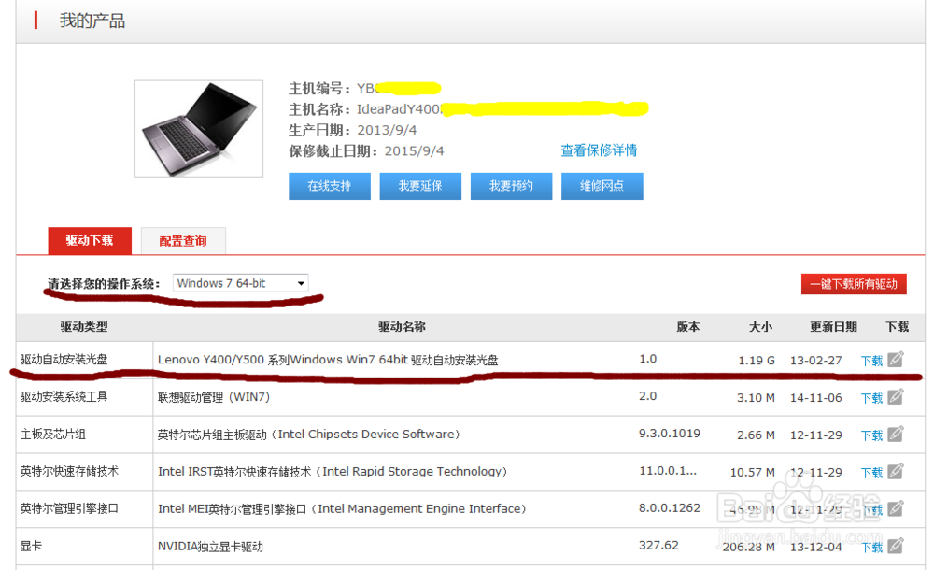Click the update date 14-11-06

point(816,398)
